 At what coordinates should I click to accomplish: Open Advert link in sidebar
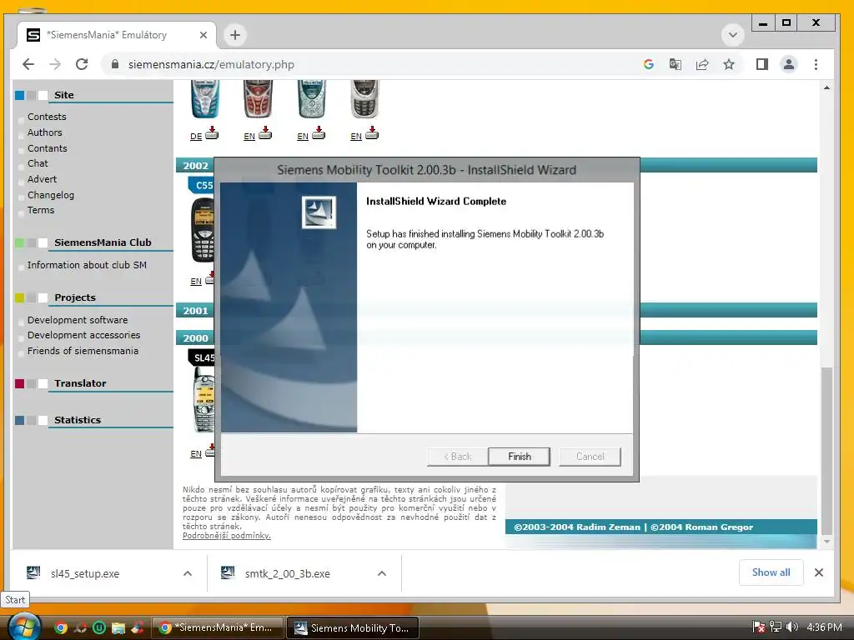(x=42, y=179)
